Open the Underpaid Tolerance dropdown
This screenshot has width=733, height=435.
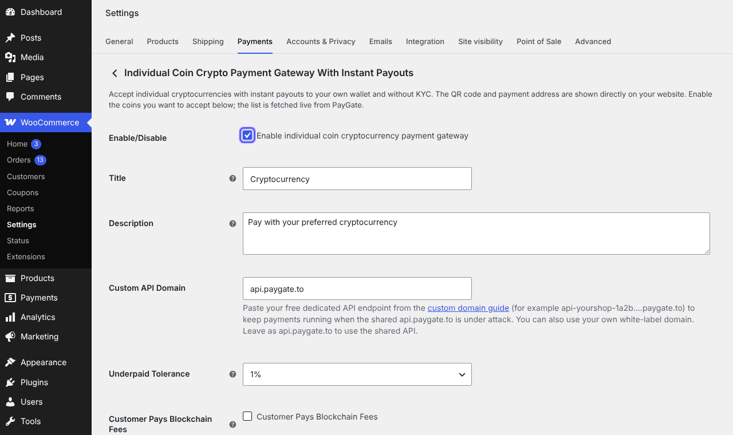(357, 374)
